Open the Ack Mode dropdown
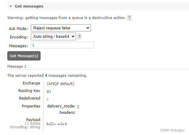Screen dimensions: 189x135 point(61,28)
